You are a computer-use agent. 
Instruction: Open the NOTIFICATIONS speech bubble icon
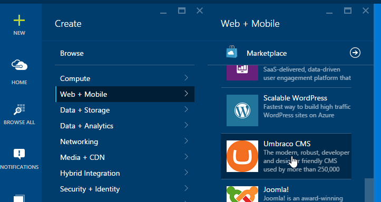(x=19, y=154)
